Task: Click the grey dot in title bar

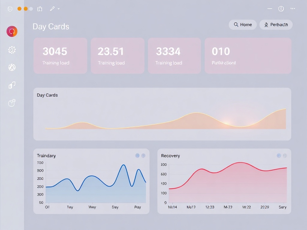Action: (x=31, y=9)
